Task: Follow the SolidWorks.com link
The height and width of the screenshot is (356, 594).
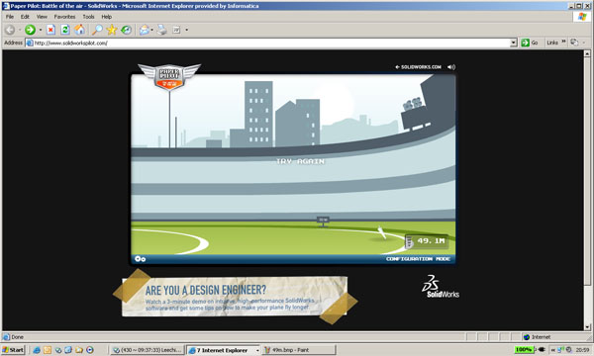Action: pos(418,67)
